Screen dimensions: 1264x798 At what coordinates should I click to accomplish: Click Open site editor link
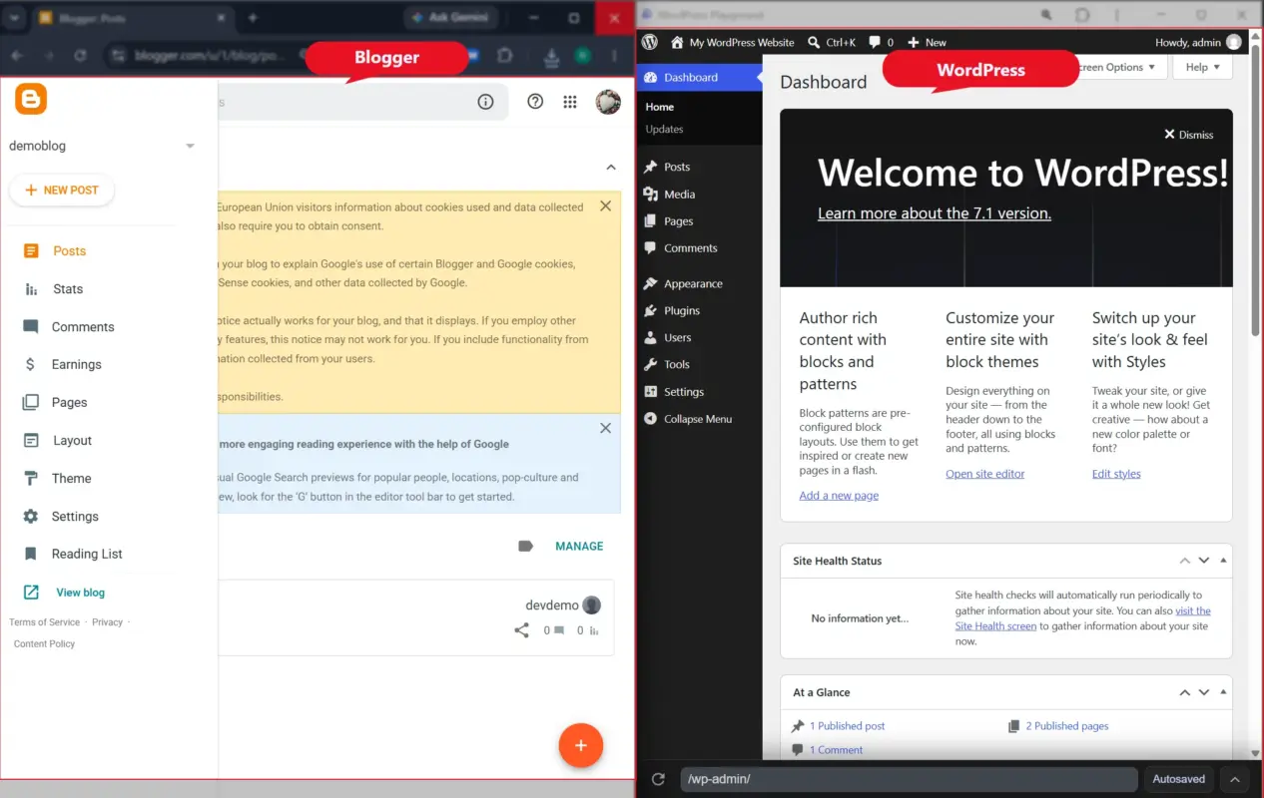pos(985,474)
